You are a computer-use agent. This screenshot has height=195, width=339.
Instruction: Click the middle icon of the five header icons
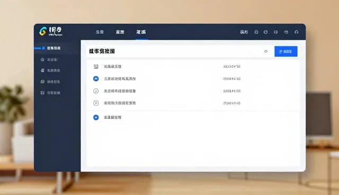[276, 32]
